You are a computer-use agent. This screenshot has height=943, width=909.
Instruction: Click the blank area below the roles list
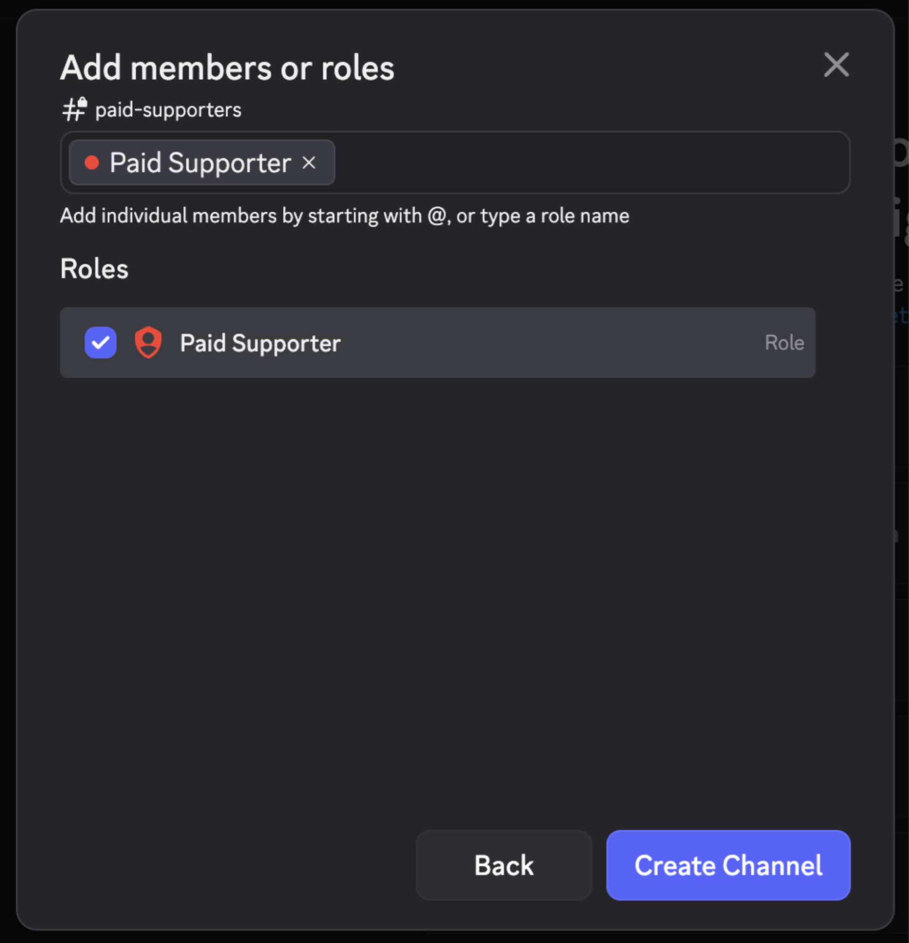pyautogui.click(x=433, y=577)
